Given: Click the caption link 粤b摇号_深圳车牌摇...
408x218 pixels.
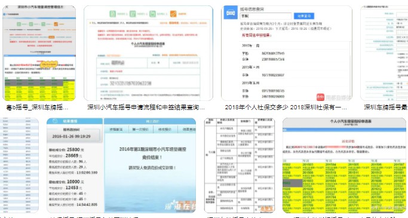Looking at the screenshot, I should 37,108.
